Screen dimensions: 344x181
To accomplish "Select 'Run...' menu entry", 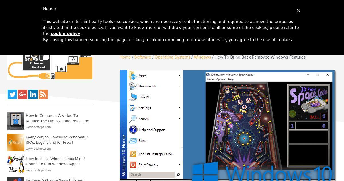I will click(x=143, y=141).
